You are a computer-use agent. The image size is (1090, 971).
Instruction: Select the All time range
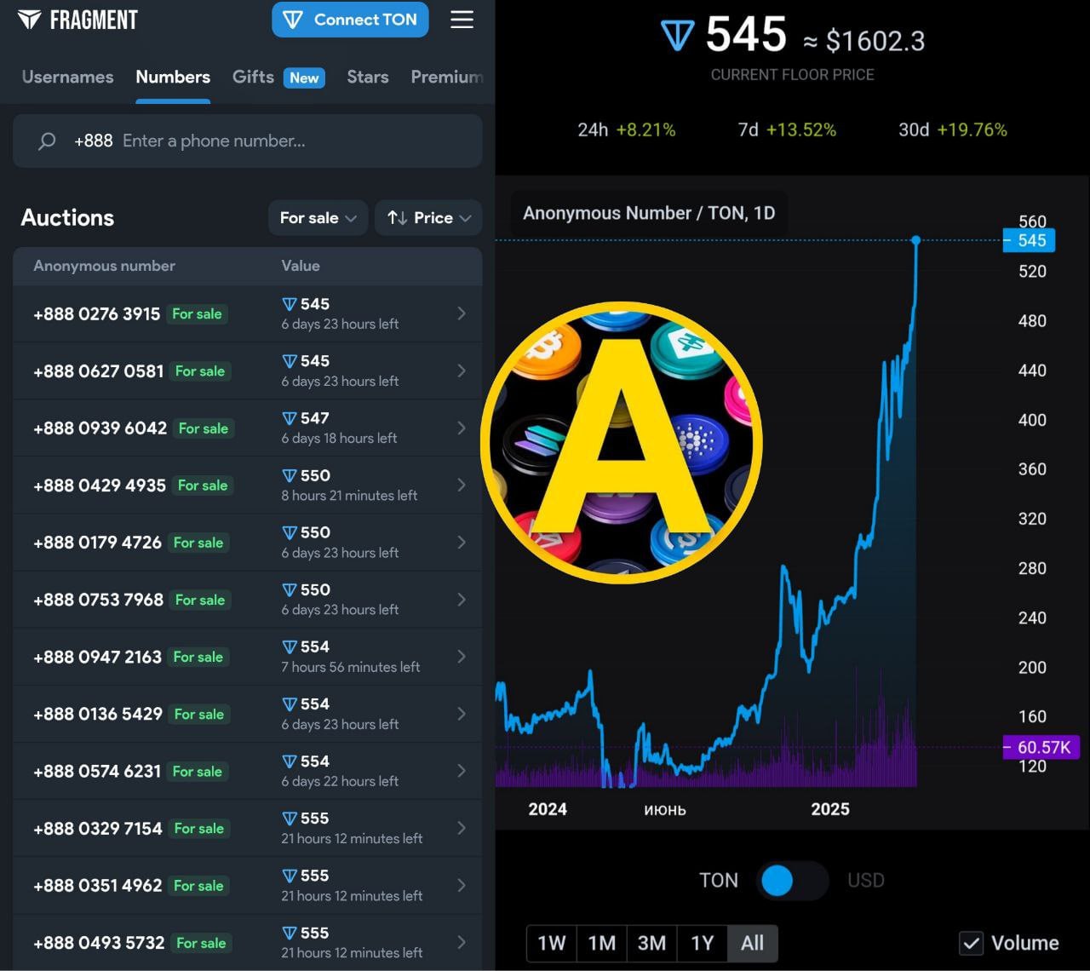[752, 943]
